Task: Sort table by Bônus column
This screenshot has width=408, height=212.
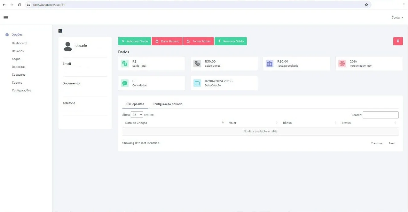Action: click(309, 123)
